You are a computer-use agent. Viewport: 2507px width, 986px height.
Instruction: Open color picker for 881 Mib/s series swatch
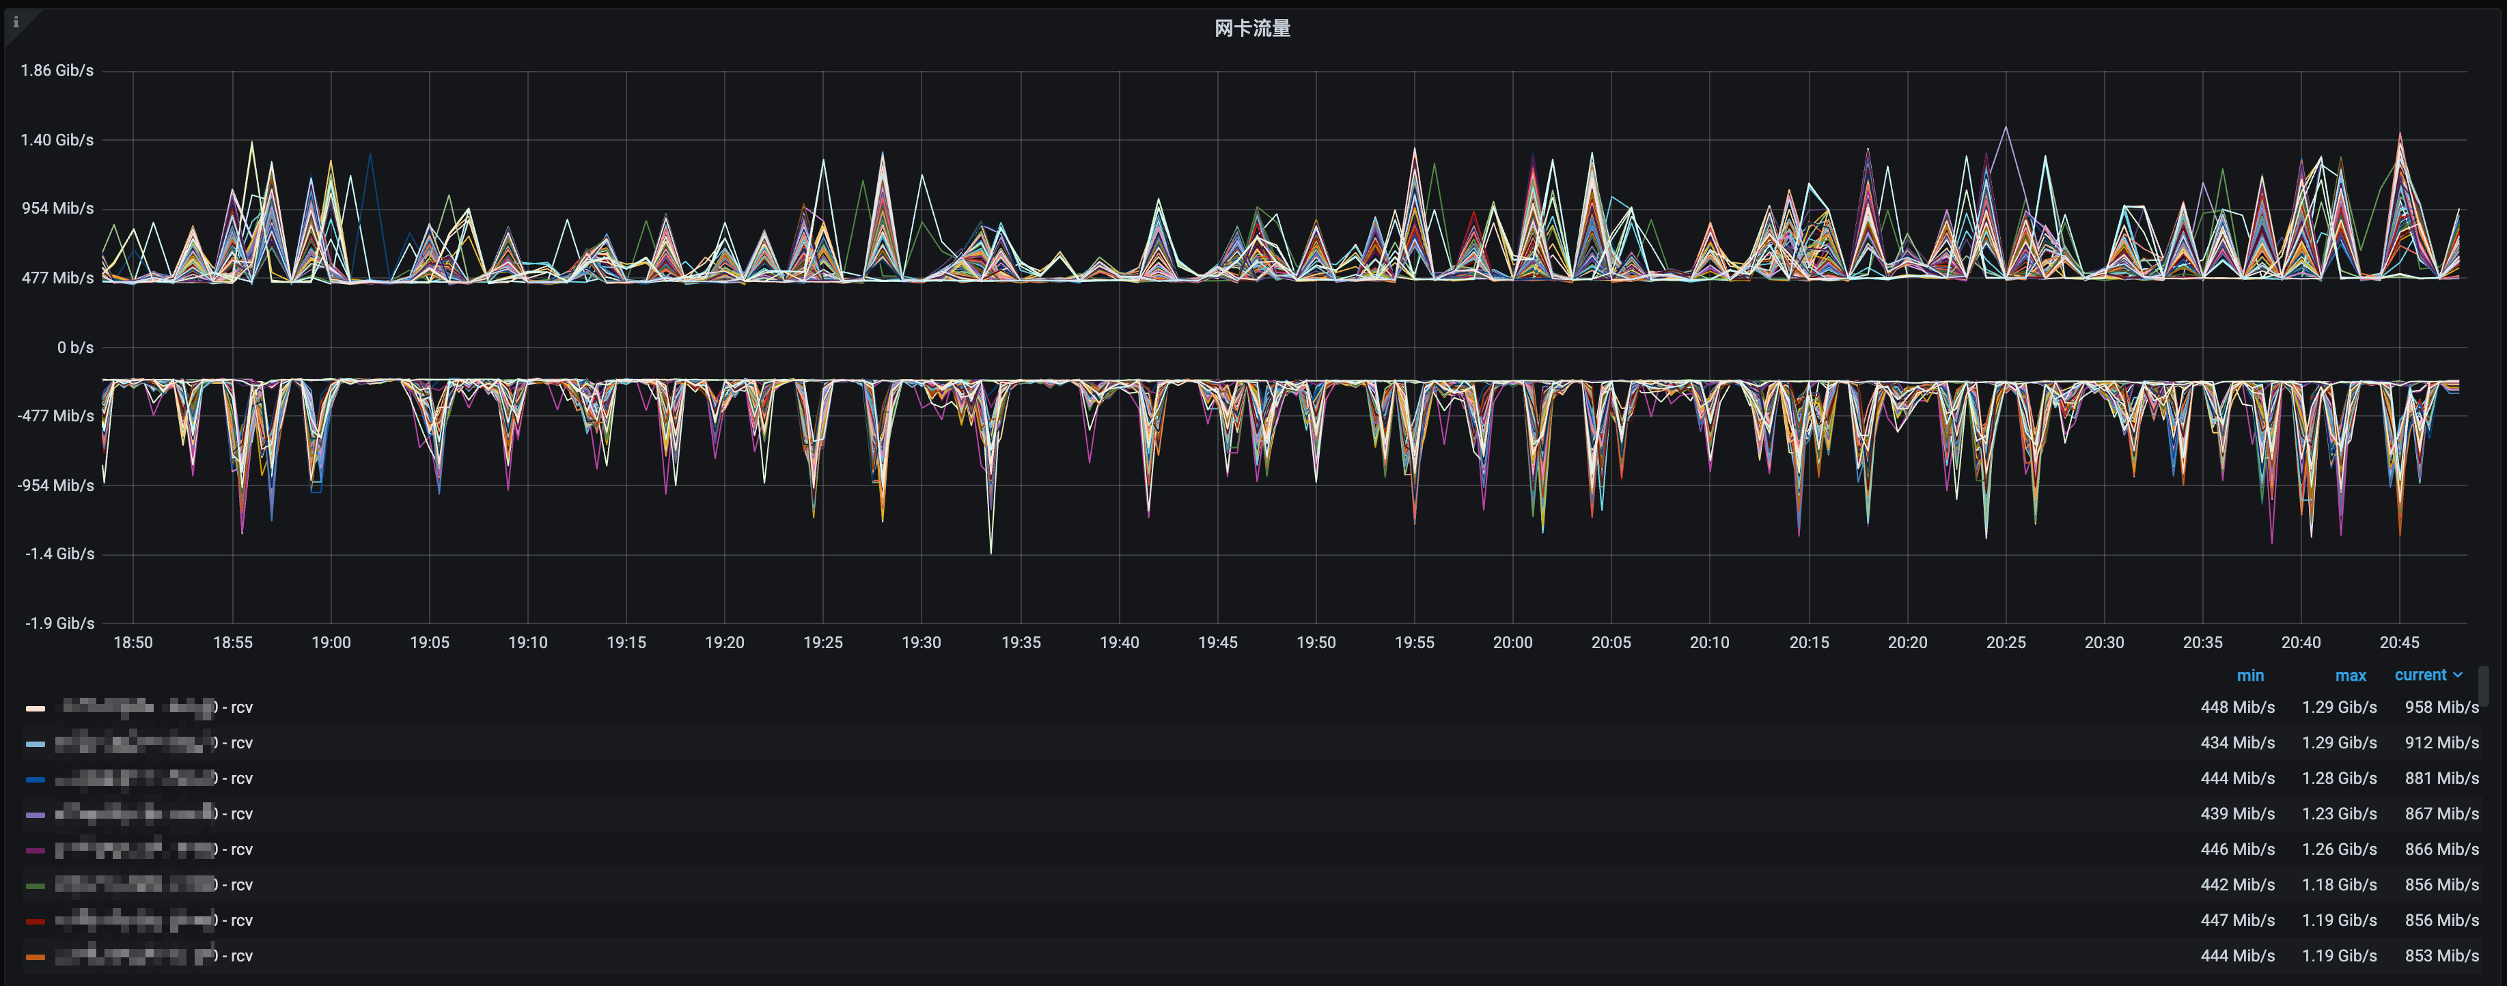point(35,780)
